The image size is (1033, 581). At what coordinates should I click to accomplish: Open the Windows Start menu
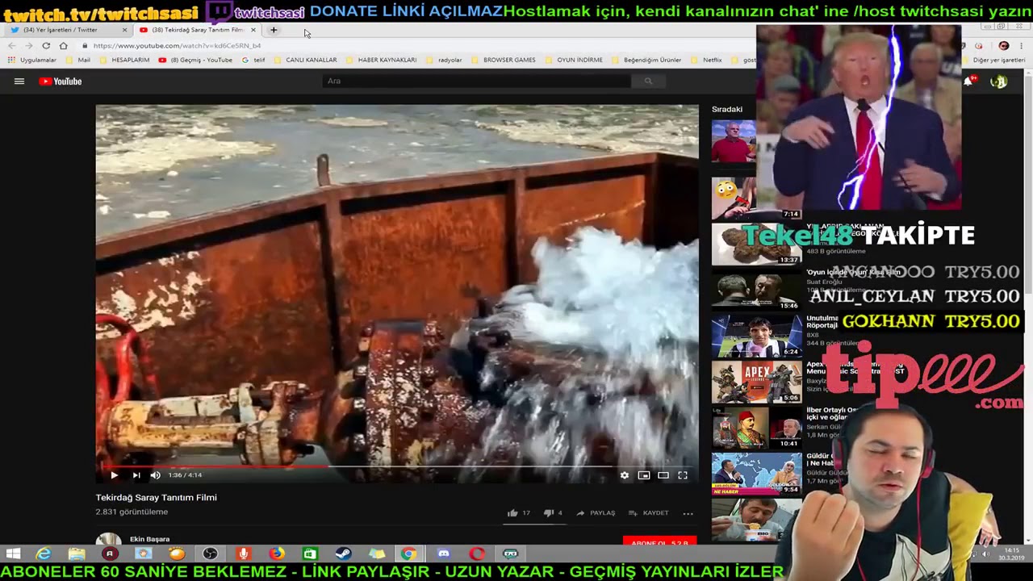tap(13, 554)
